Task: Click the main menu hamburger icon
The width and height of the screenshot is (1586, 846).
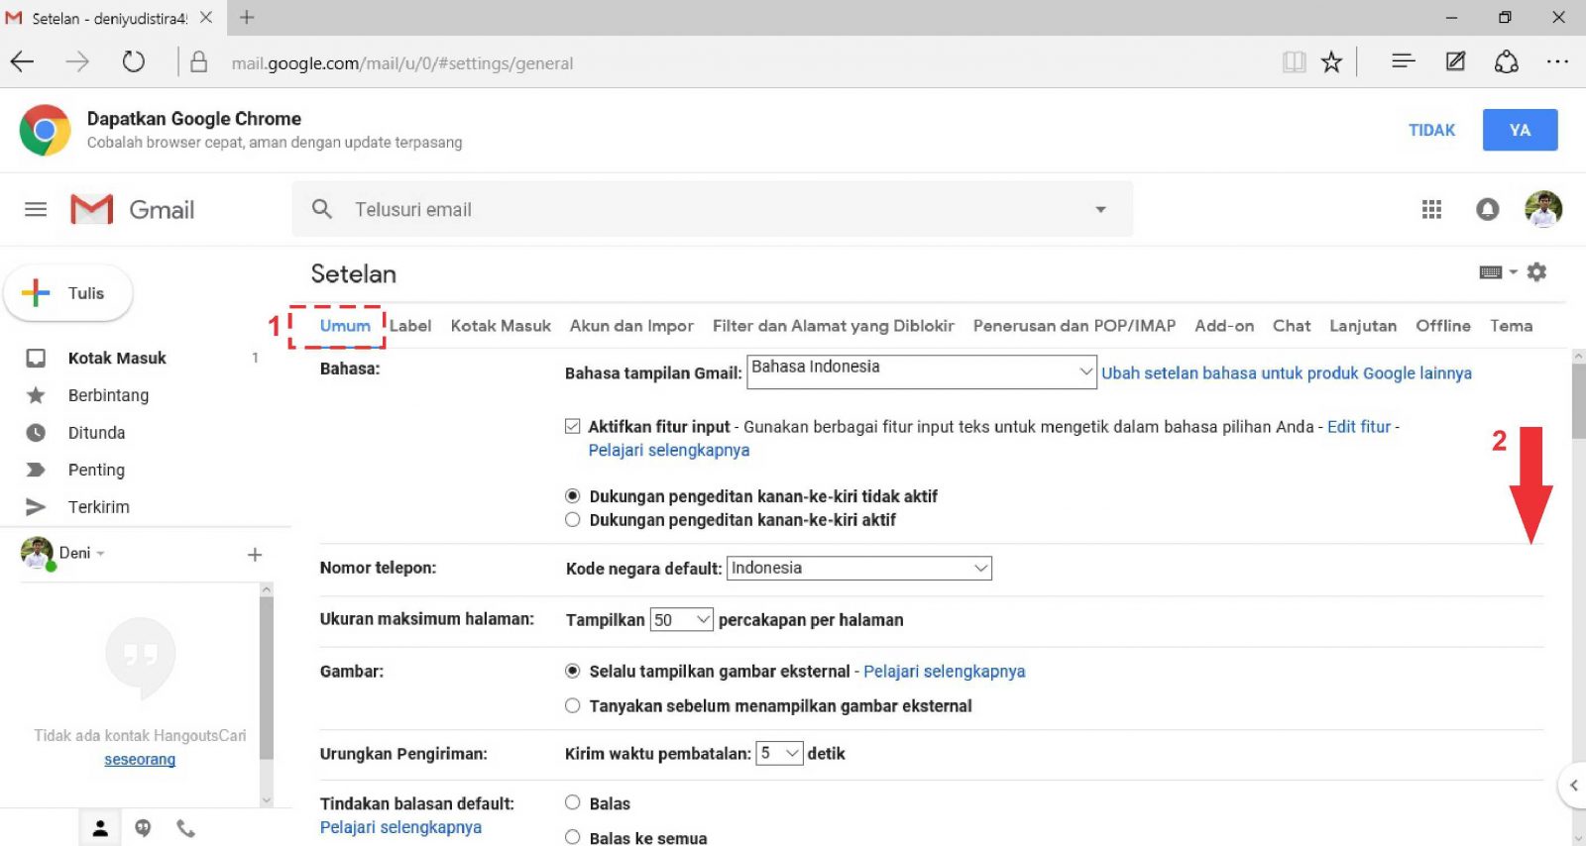Action: (36, 209)
